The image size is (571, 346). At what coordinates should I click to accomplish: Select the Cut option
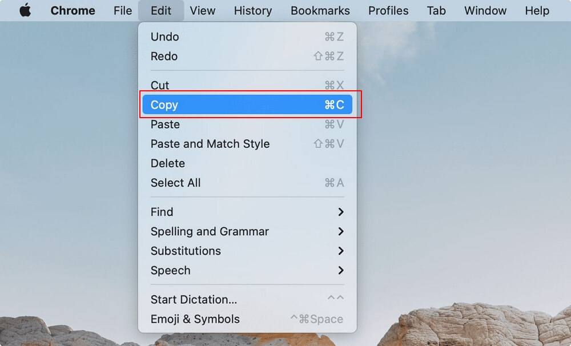tap(160, 85)
